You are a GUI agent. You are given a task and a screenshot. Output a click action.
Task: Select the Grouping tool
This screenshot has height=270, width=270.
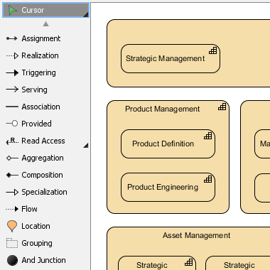pos(45,243)
